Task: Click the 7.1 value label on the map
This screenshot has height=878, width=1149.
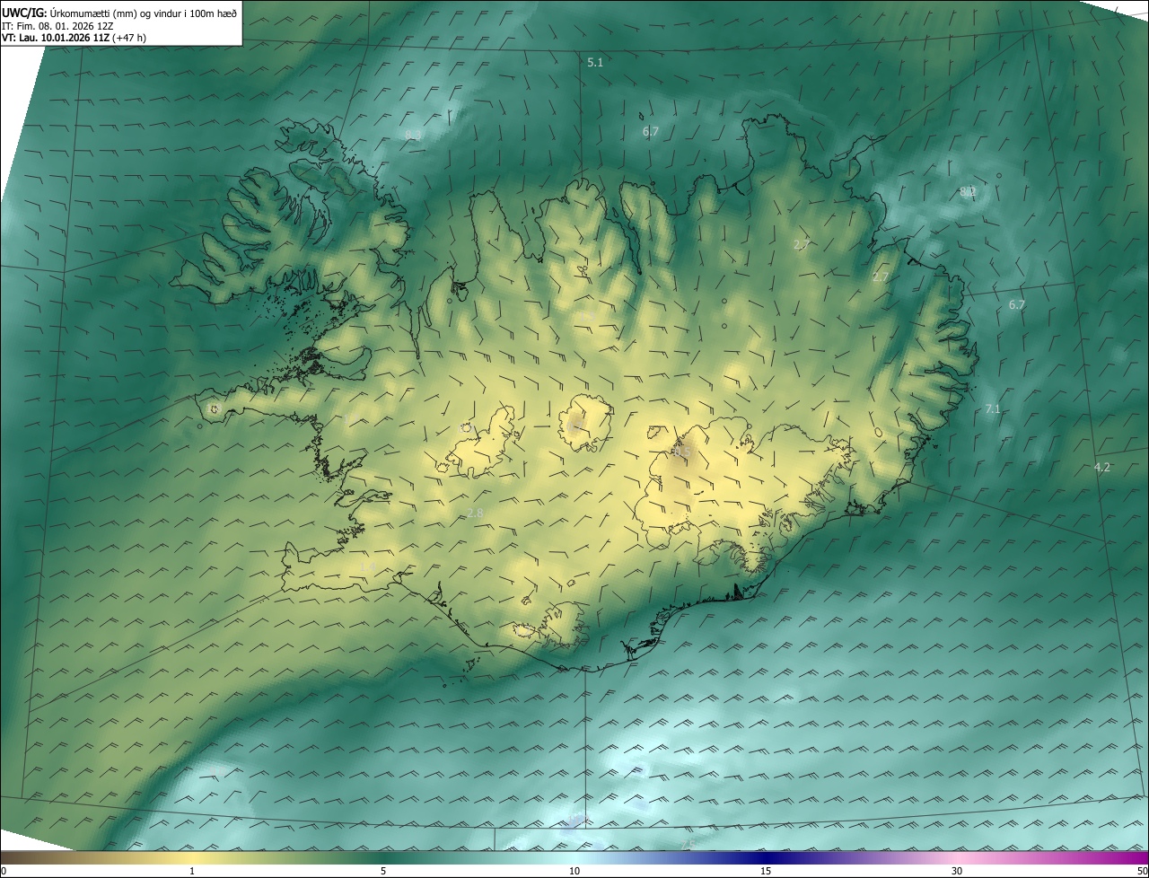Action: click(992, 408)
